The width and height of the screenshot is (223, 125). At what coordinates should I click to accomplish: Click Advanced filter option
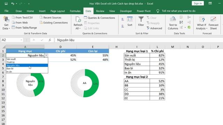pyautogui.click(x=154, y=28)
